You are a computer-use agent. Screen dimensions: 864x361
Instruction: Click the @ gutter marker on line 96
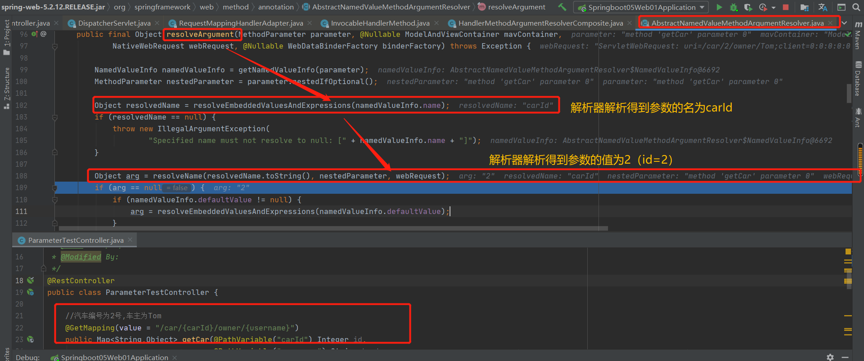43,34
